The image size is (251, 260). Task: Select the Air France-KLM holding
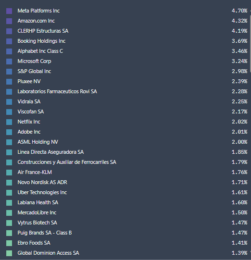pos(35,172)
